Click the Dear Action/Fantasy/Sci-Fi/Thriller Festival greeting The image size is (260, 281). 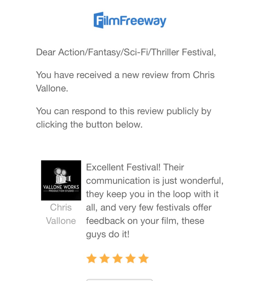pyautogui.click(x=126, y=52)
